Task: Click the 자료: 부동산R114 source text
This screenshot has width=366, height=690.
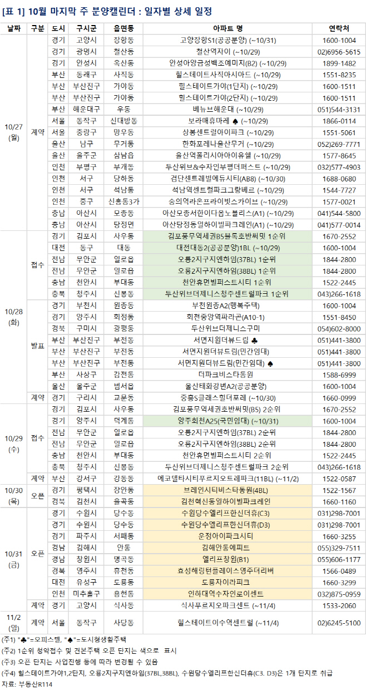Action: click(x=26, y=684)
